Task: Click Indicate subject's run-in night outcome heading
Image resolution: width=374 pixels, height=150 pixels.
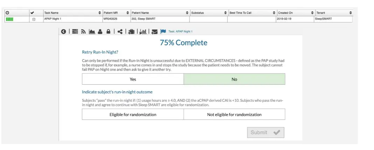Action: coord(117,92)
